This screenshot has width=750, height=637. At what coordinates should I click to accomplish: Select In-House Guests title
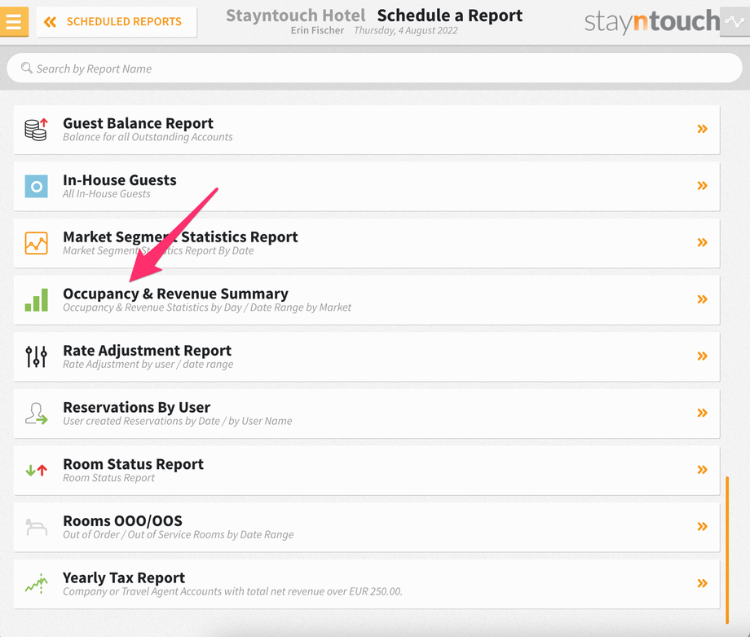tap(120, 180)
